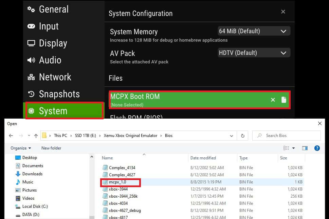Go forward in the Open dialog
329x219 pixels.
(21, 136)
